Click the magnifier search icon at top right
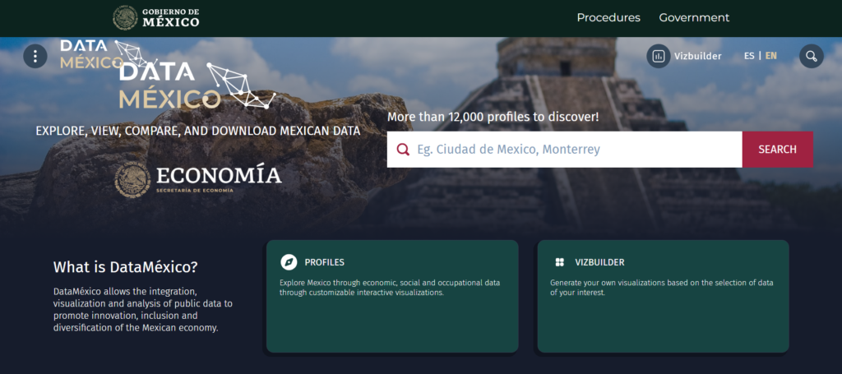 [x=812, y=56]
